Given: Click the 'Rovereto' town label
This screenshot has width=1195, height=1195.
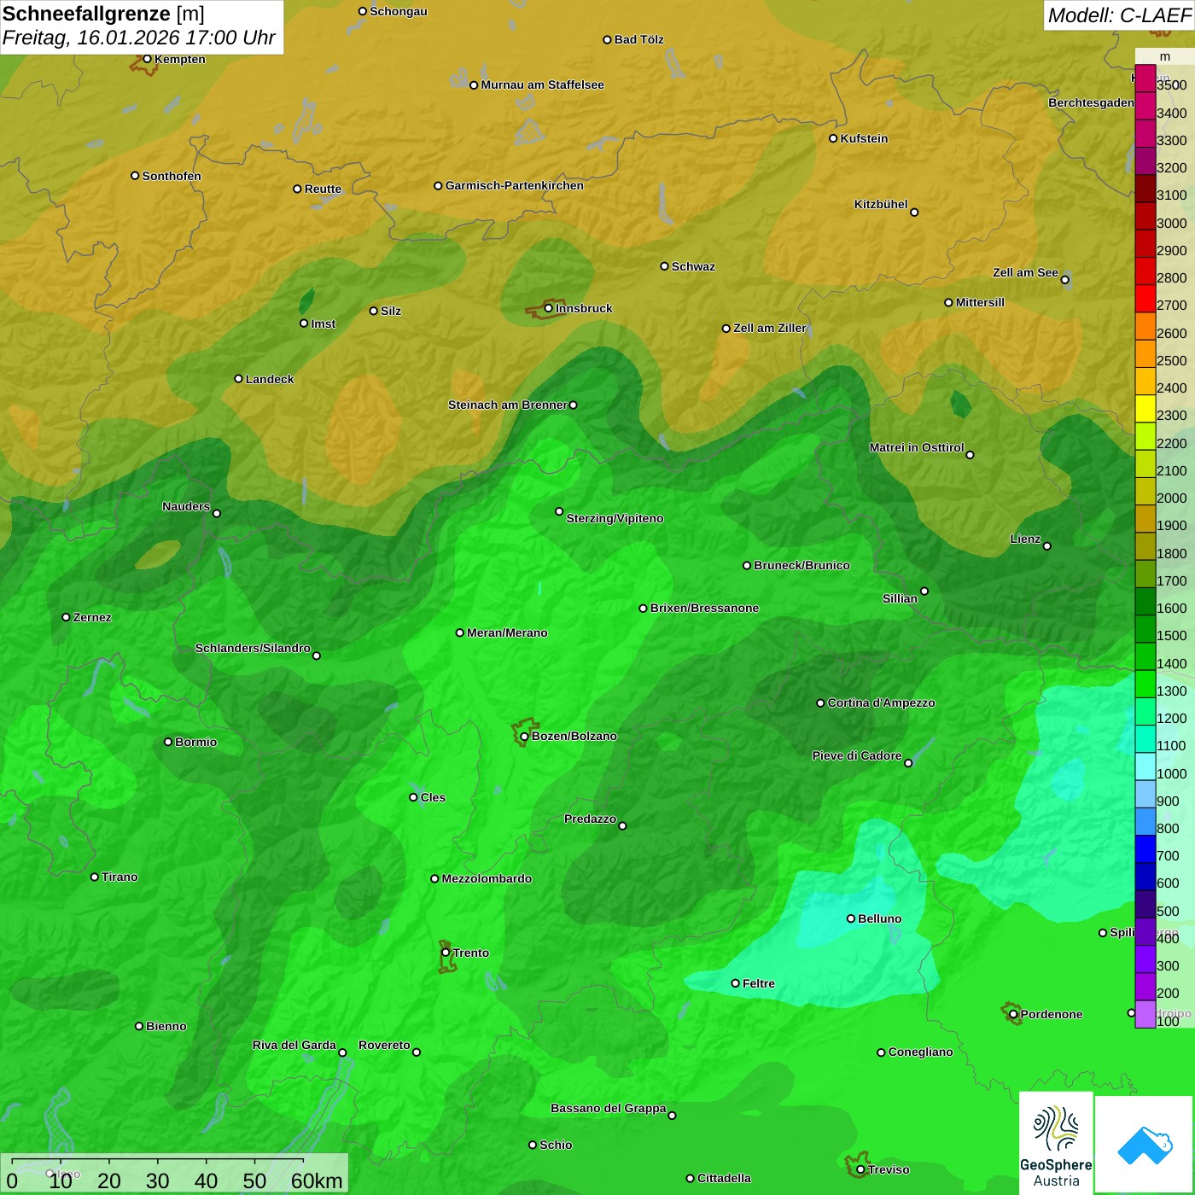Looking at the screenshot, I should (384, 1045).
